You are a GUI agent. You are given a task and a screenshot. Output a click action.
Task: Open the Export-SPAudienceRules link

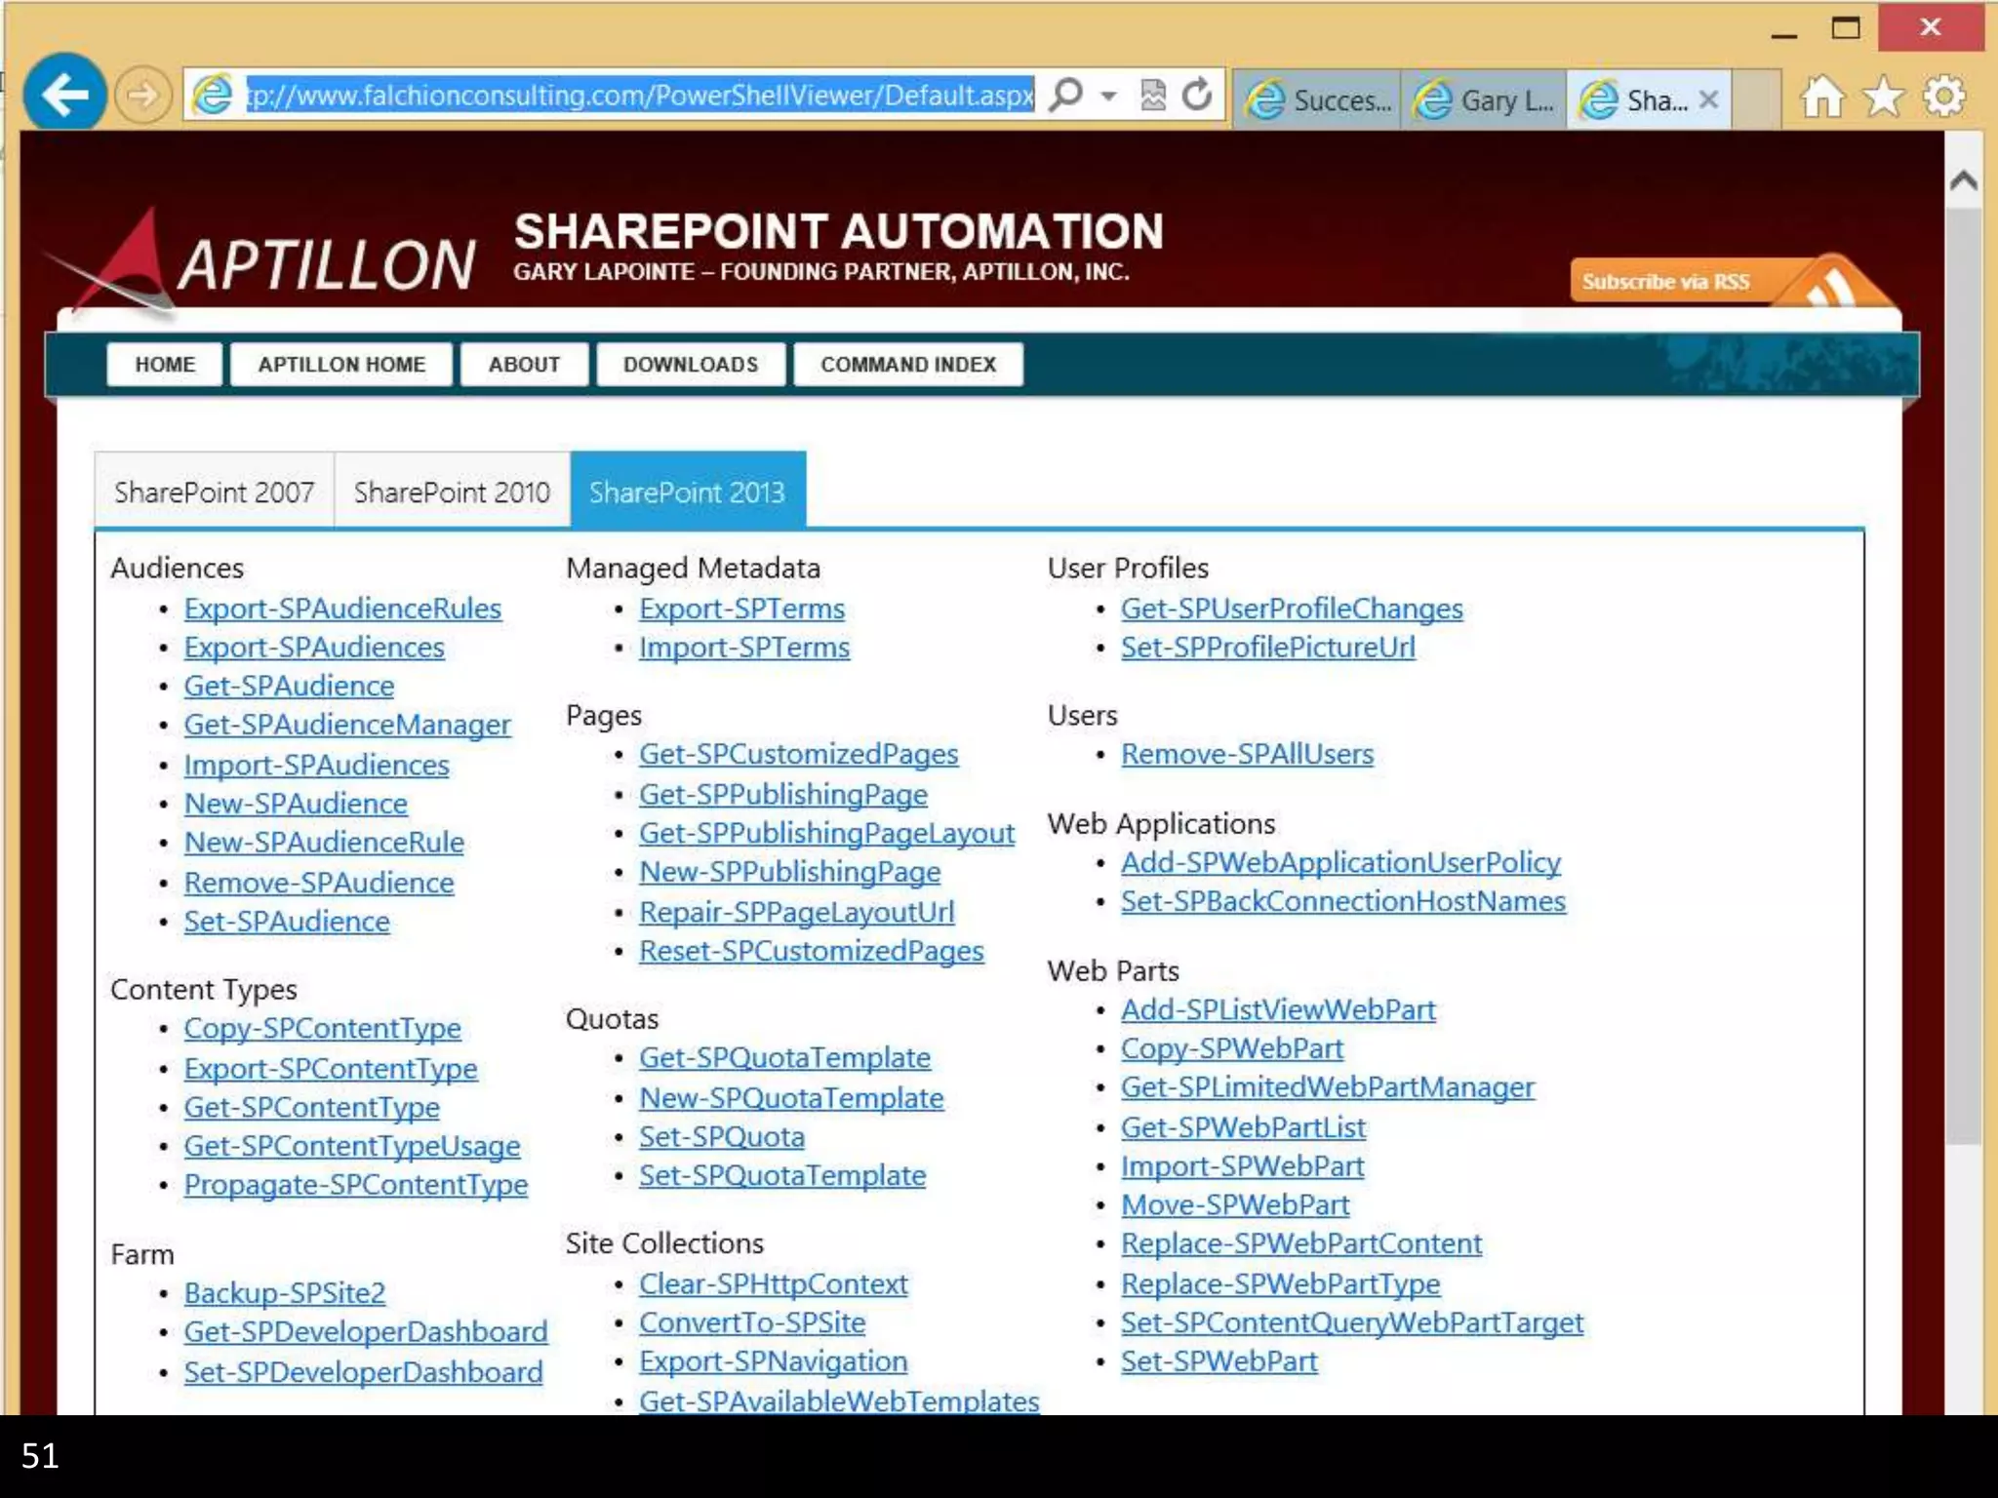(x=342, y=609)
